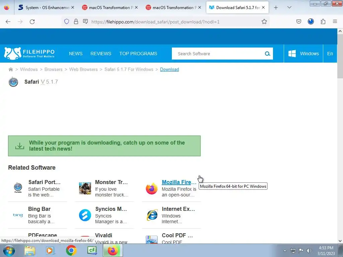Screen dimensions: 343x257
Task: Expand the list all tabs chevron
Action: pyautogui.click(x=289, y=8)
